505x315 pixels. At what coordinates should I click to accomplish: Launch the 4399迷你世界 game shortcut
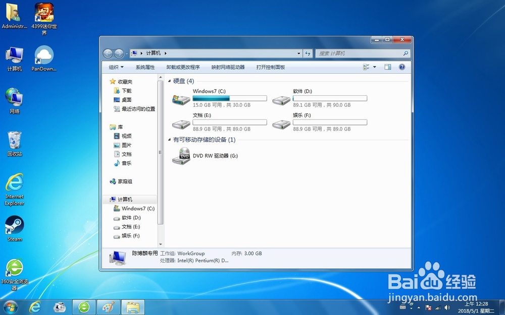tap(44, 19)
